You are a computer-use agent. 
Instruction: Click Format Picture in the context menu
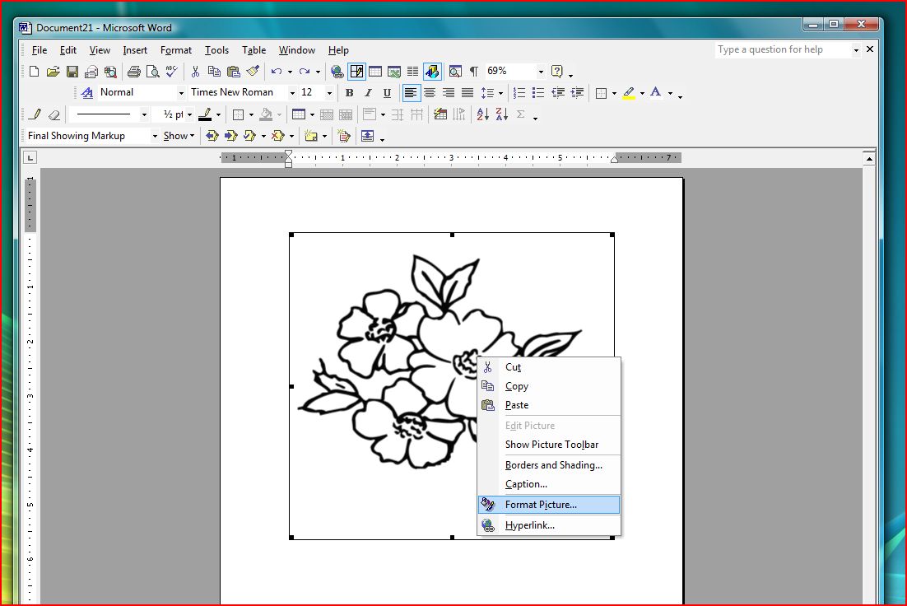[542, 504]
